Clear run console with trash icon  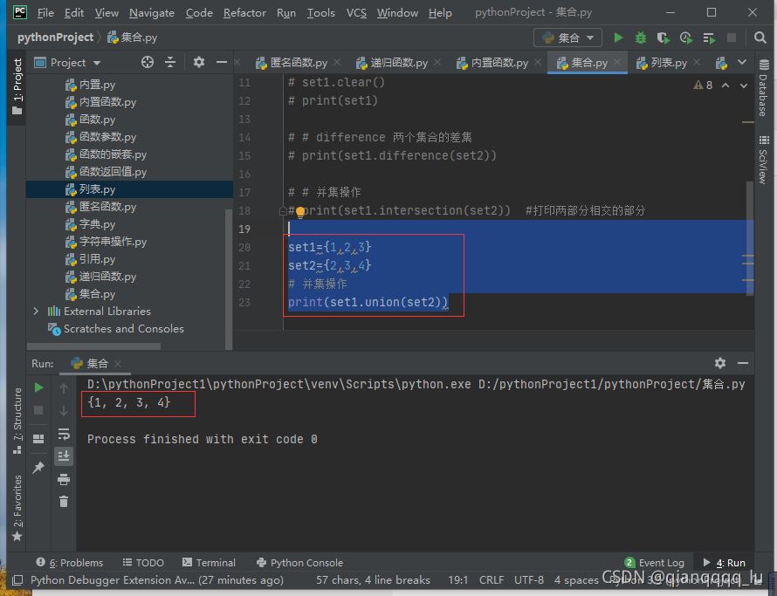coord(64,501)
